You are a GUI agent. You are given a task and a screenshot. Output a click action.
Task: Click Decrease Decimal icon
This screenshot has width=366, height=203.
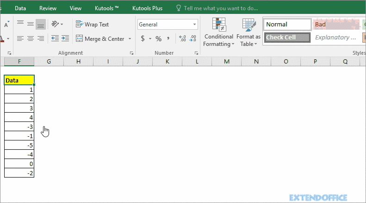coord(192,38)
